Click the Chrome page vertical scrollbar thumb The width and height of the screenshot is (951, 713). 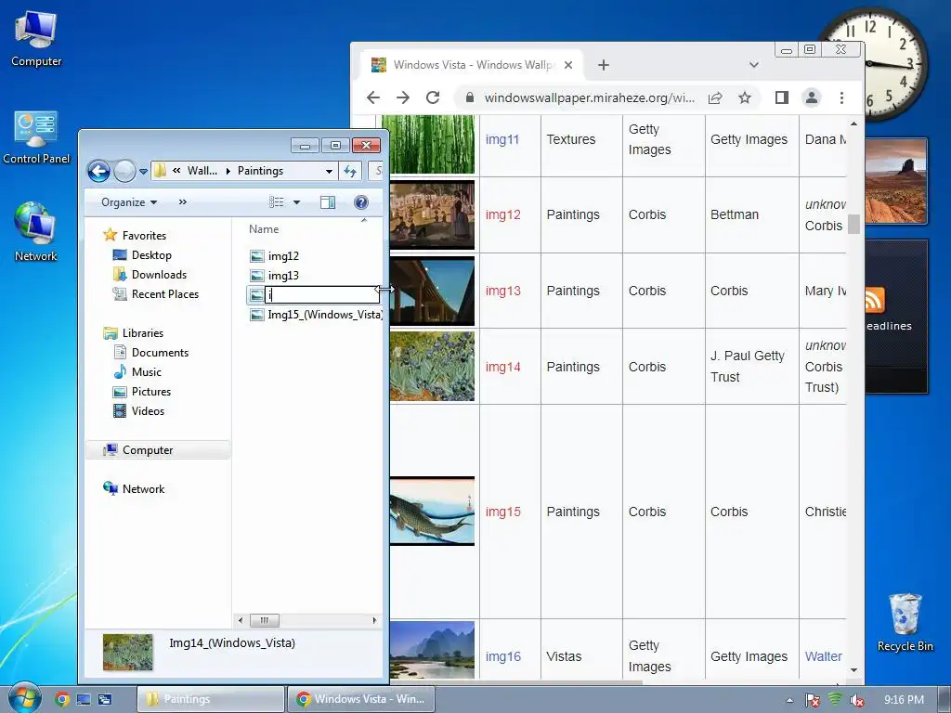pos(854,224)
